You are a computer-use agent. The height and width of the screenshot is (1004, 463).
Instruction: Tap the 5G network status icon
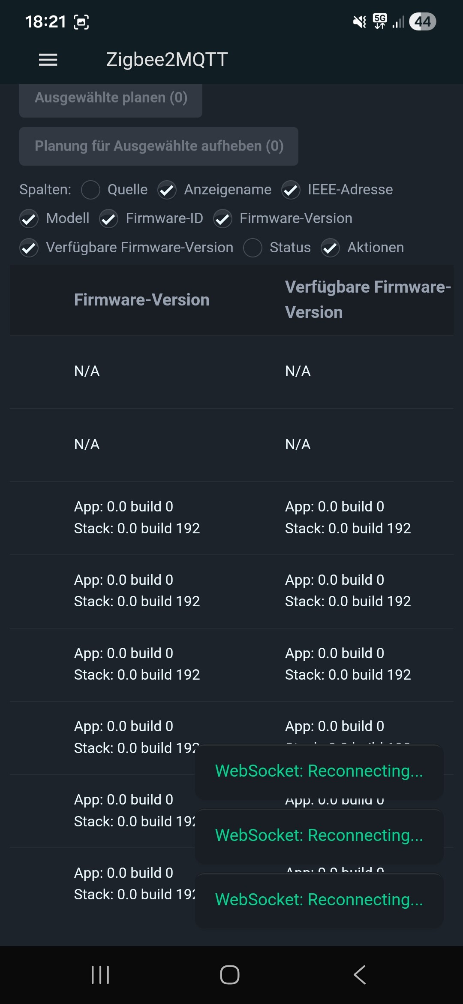[380, 21]
